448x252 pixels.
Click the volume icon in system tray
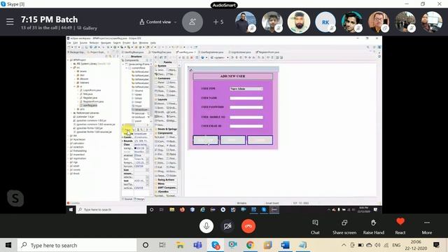point(377,245)
